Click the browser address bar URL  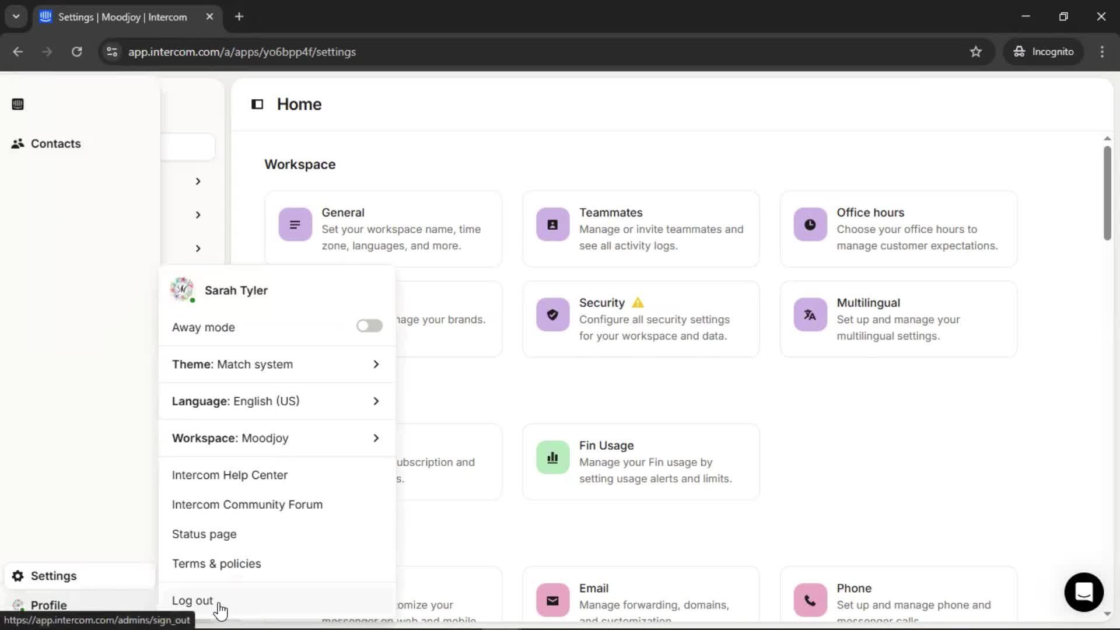242,52
